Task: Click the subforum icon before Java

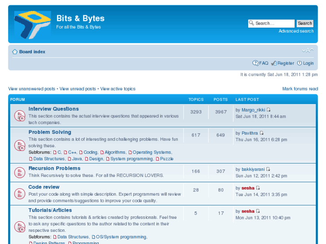Action: pos(69,159)
